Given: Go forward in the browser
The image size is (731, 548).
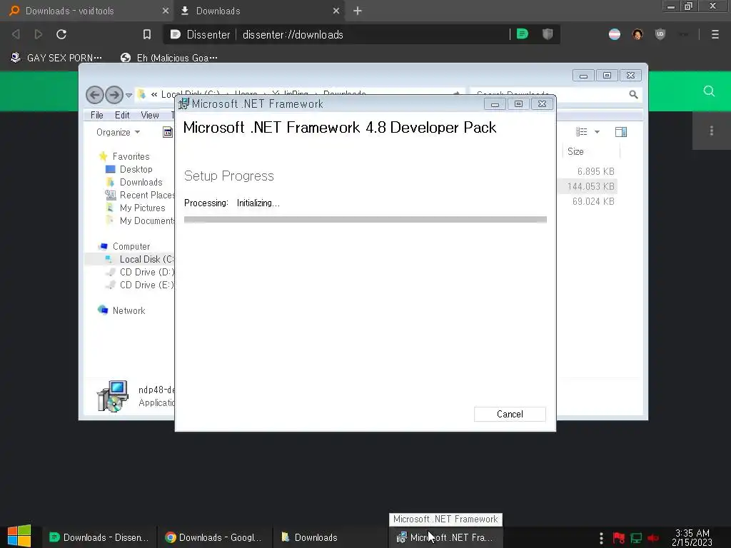Looking at the screenshot, I should pyautogui.click(x=39, y=34).
